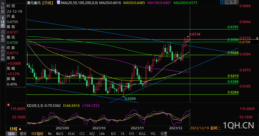Open the 闪电图 side tab
The image size is (259, 136).
click(3, 36)
